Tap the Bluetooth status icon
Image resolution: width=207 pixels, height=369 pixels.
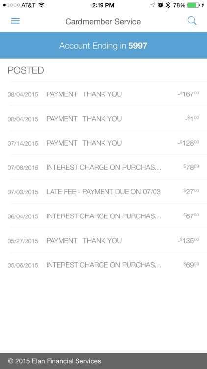tap(168, 5)
